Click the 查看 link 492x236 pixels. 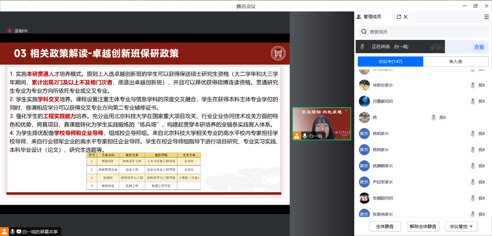pyautogui.click(x=479, y=47)
